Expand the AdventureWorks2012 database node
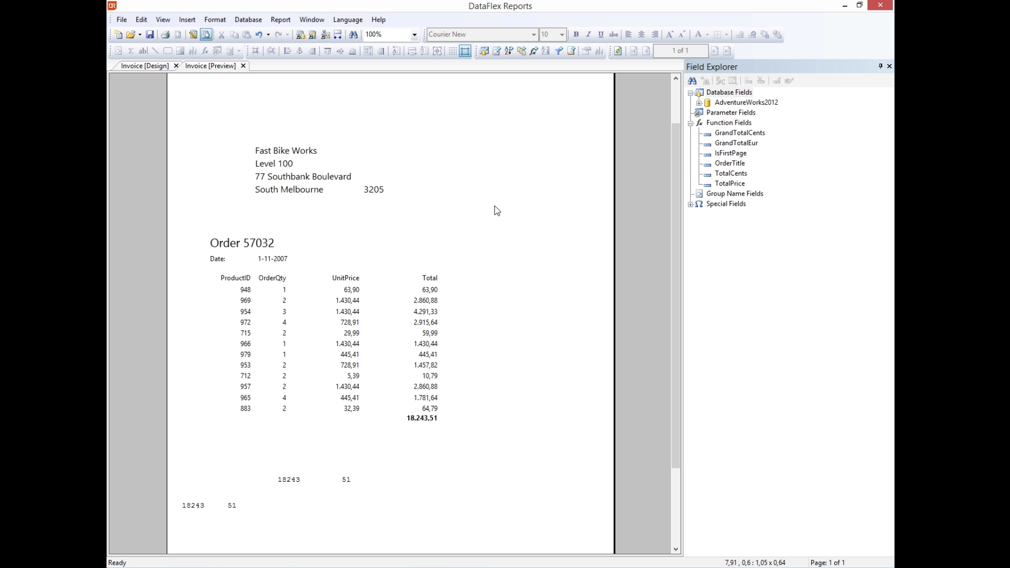This screenshot has width=1010, height=568. tap(699, 103)
